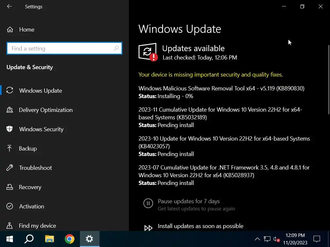Open Home from the house icon

click(10, 30)
